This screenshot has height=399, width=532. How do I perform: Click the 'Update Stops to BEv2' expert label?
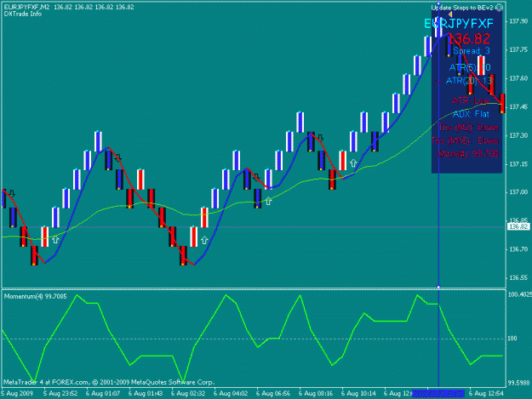click(x=463, y=8)
